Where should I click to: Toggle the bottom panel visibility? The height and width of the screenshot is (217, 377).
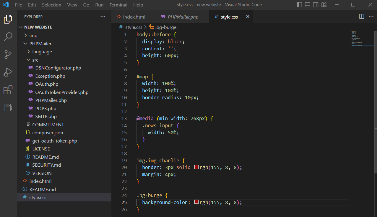tap(308, 5)
